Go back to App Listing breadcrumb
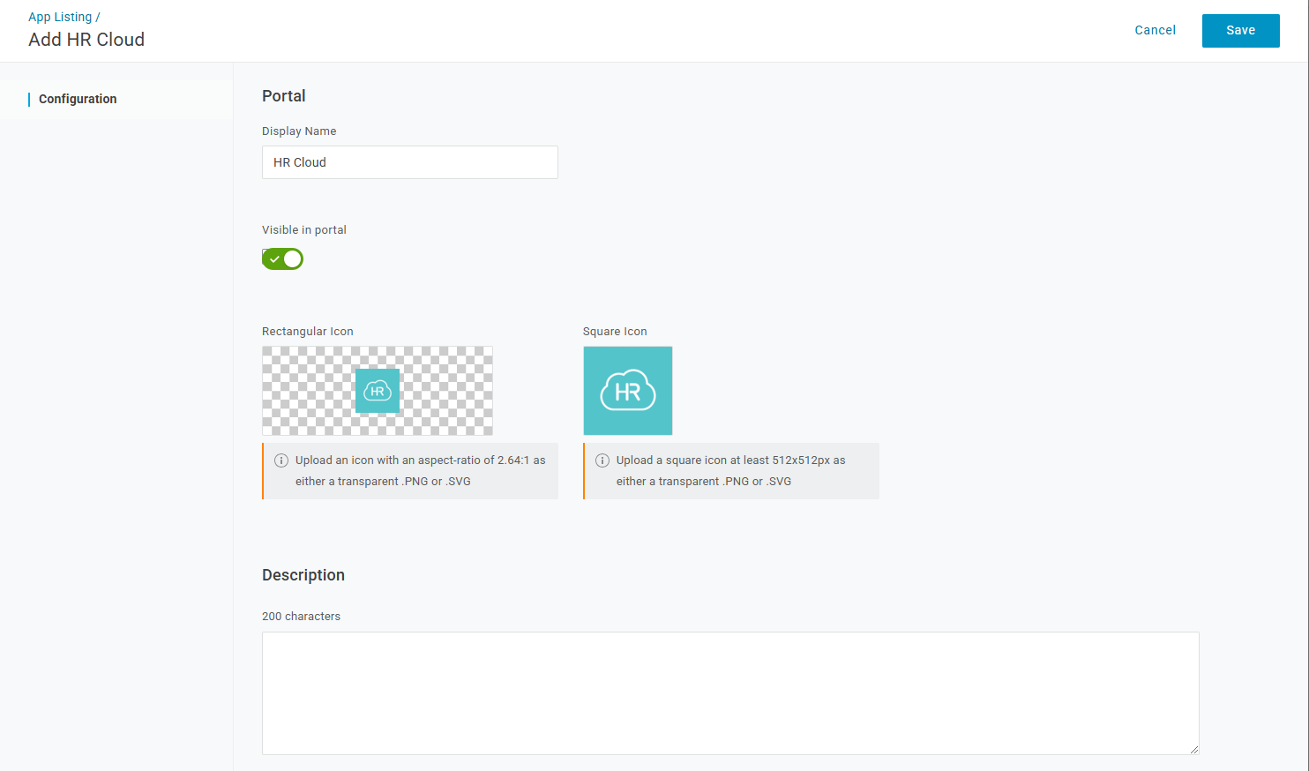Viewport: 1309px width, 771px height. tap(60, 17)
